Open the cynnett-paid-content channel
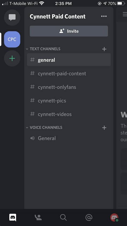The height and width of the screenshot is (226, 127). click(69, 73)
